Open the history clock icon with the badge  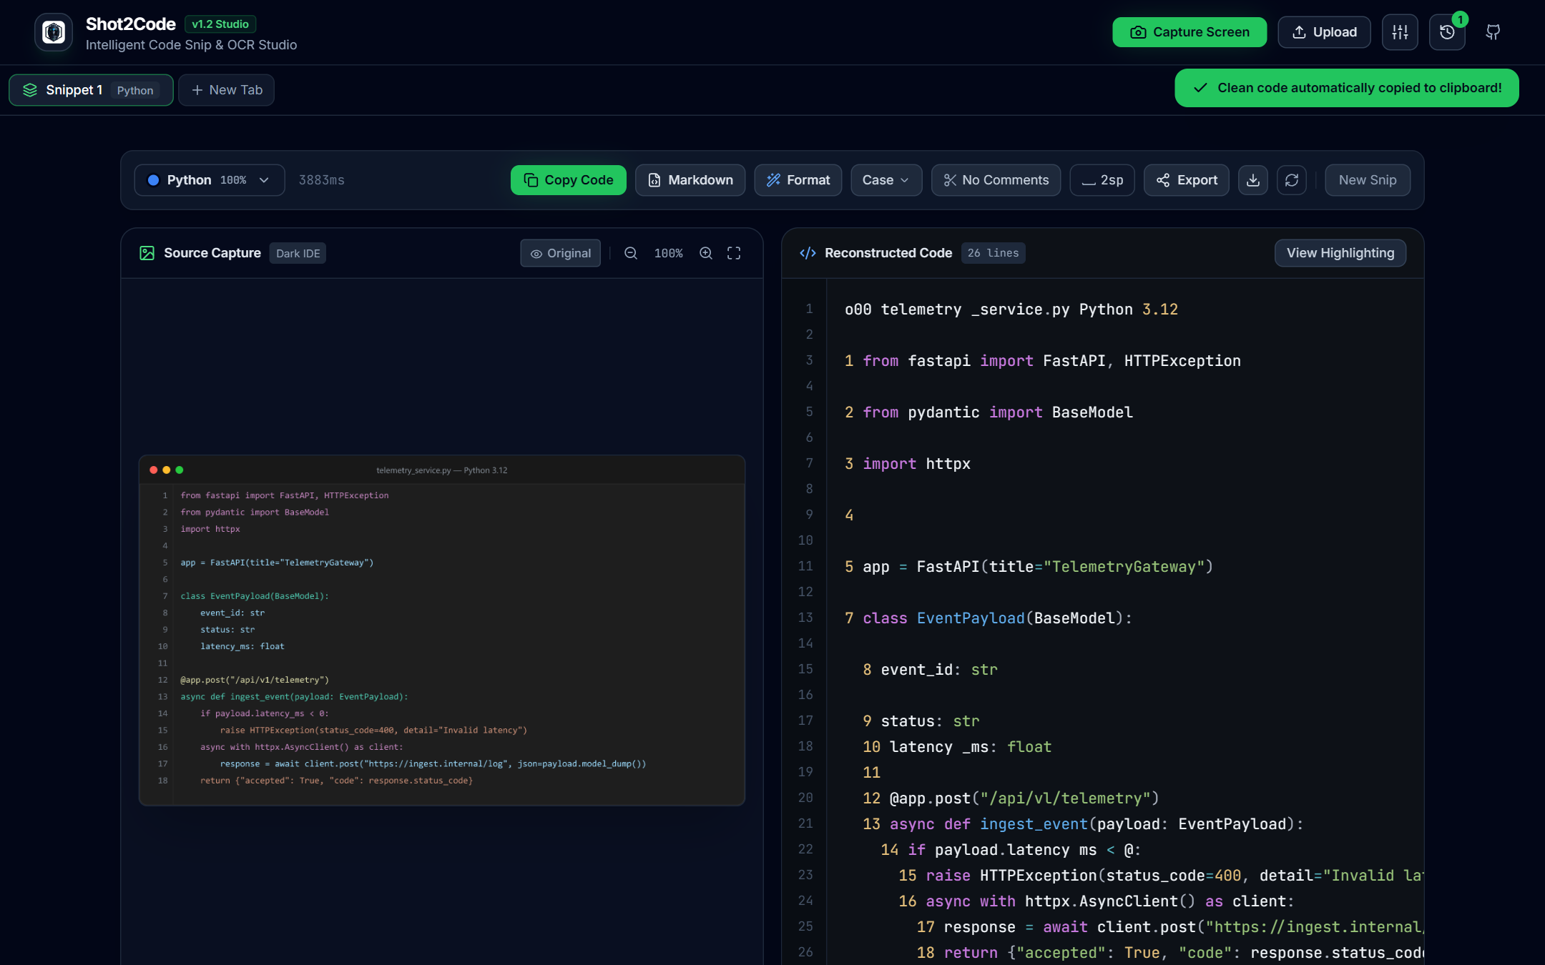pyautogui.click(x=1447, y=32)
